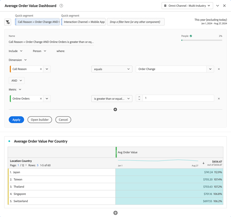Select the Interaction Channel = Mobile App segment
The height and width of the screenshot is (217, 231).
coord(83,22)
